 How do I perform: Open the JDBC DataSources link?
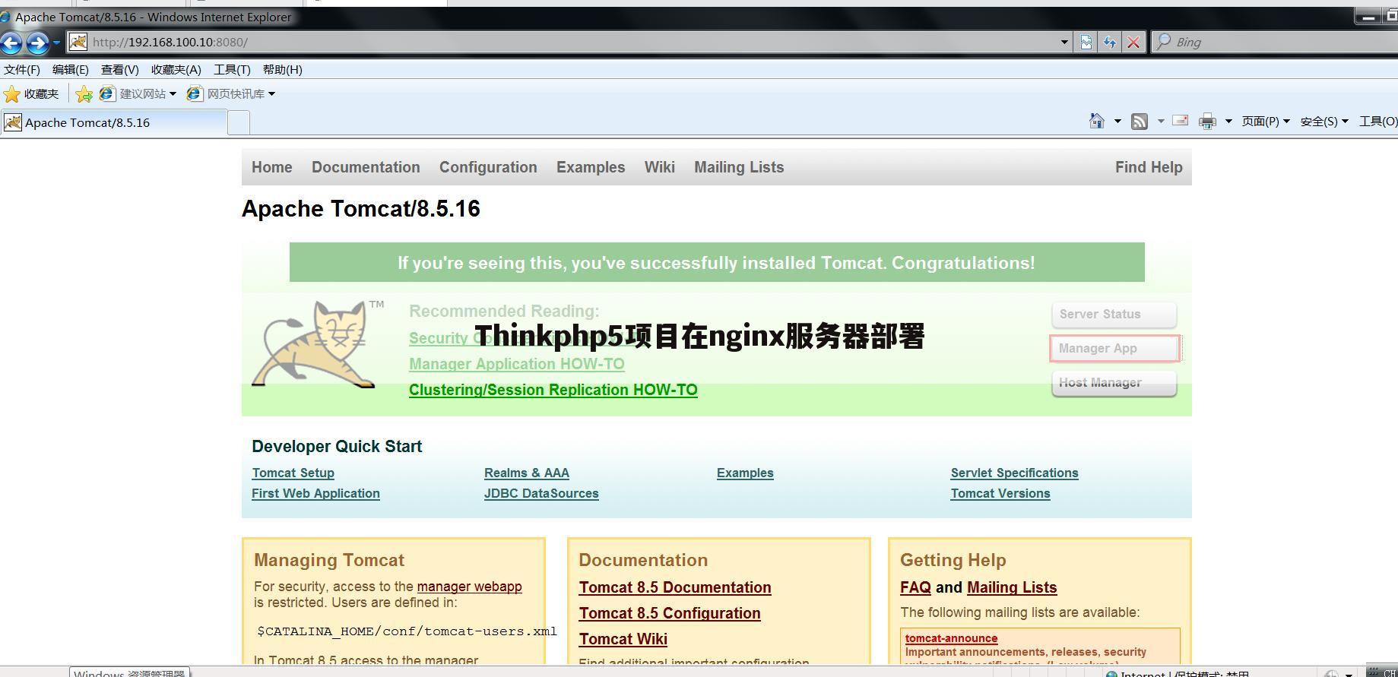point(541,493)
